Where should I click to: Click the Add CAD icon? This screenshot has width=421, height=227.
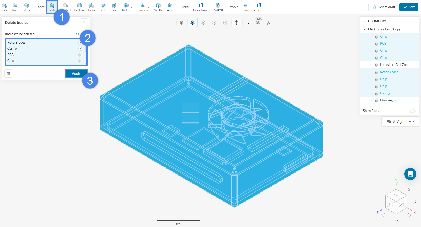coord(218,7)
